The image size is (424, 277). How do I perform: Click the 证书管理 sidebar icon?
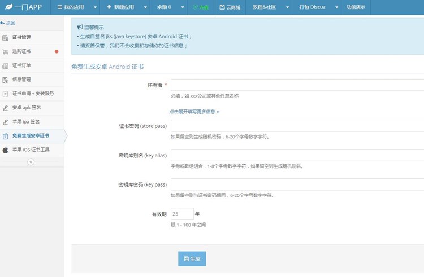6,37
